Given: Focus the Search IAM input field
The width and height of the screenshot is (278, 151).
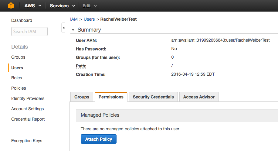Looking at the screenshot, I should point(29,32).
